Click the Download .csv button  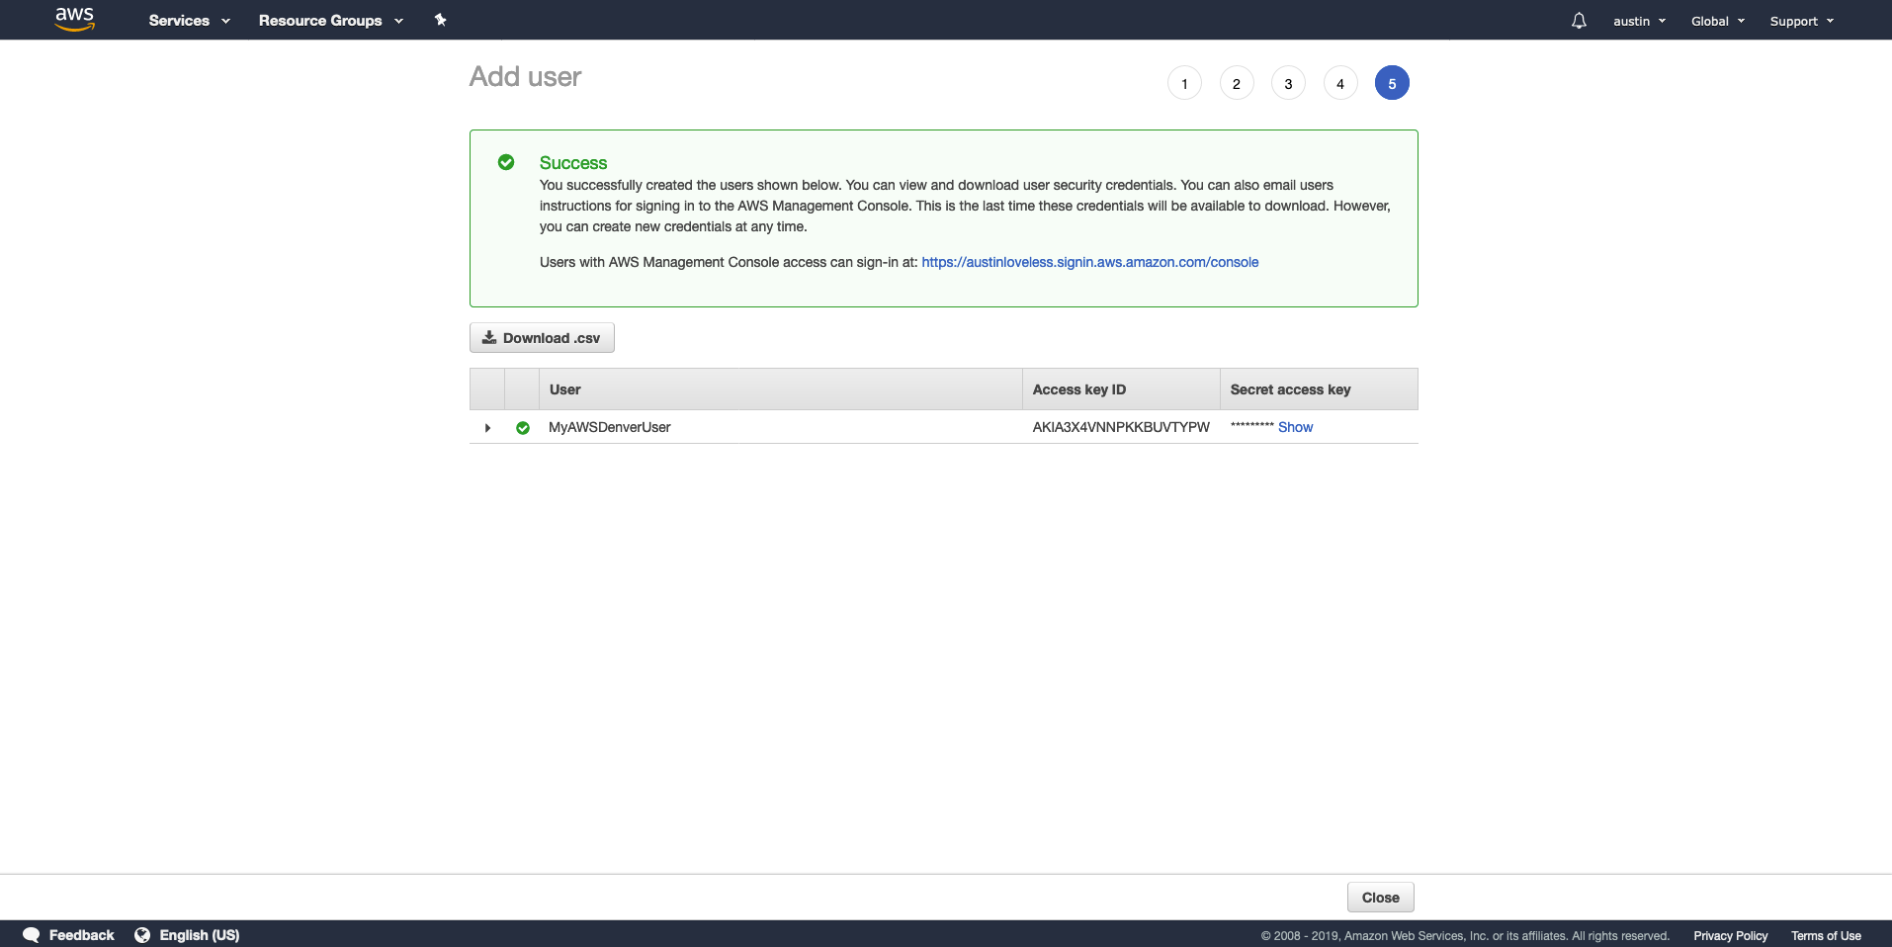[x=542, y=337]
